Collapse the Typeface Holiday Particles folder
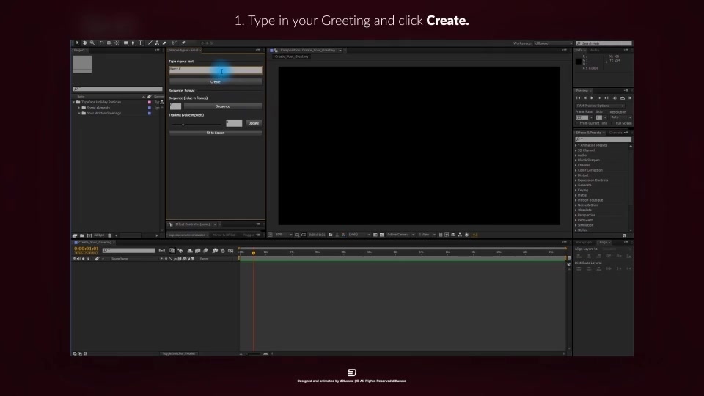The image size is (704, 396). [74, 103]
